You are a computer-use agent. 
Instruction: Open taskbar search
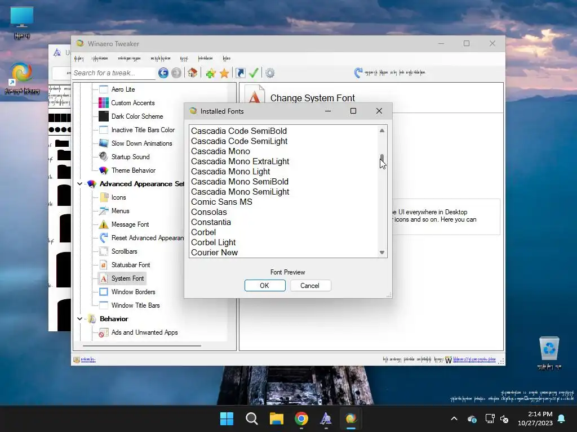pos(252,418)
